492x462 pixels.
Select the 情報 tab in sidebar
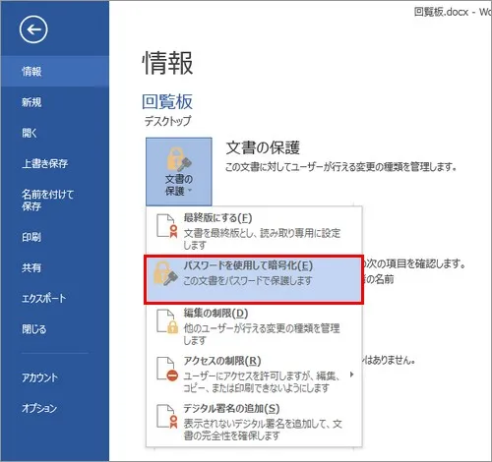55,72
